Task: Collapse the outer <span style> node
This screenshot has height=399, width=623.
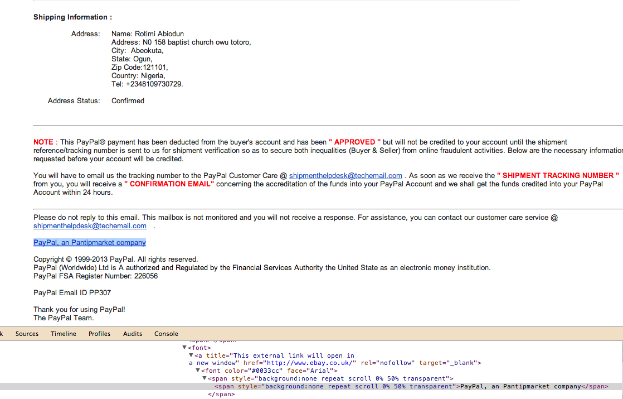Action: point(205,378)
